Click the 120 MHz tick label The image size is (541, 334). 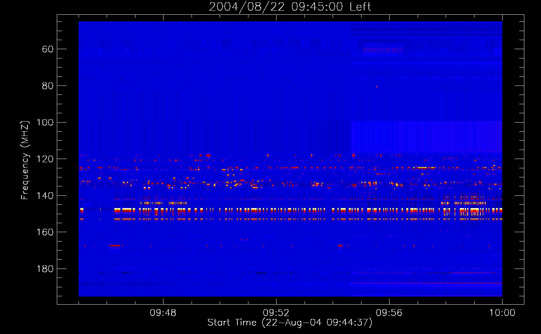click(x=45, y=159)
